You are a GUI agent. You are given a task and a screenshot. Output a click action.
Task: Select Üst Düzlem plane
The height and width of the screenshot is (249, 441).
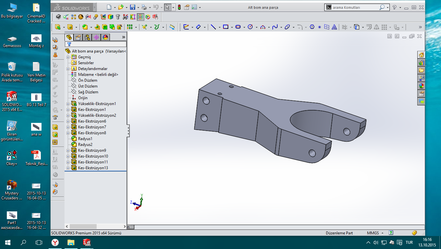coord(88,86)
